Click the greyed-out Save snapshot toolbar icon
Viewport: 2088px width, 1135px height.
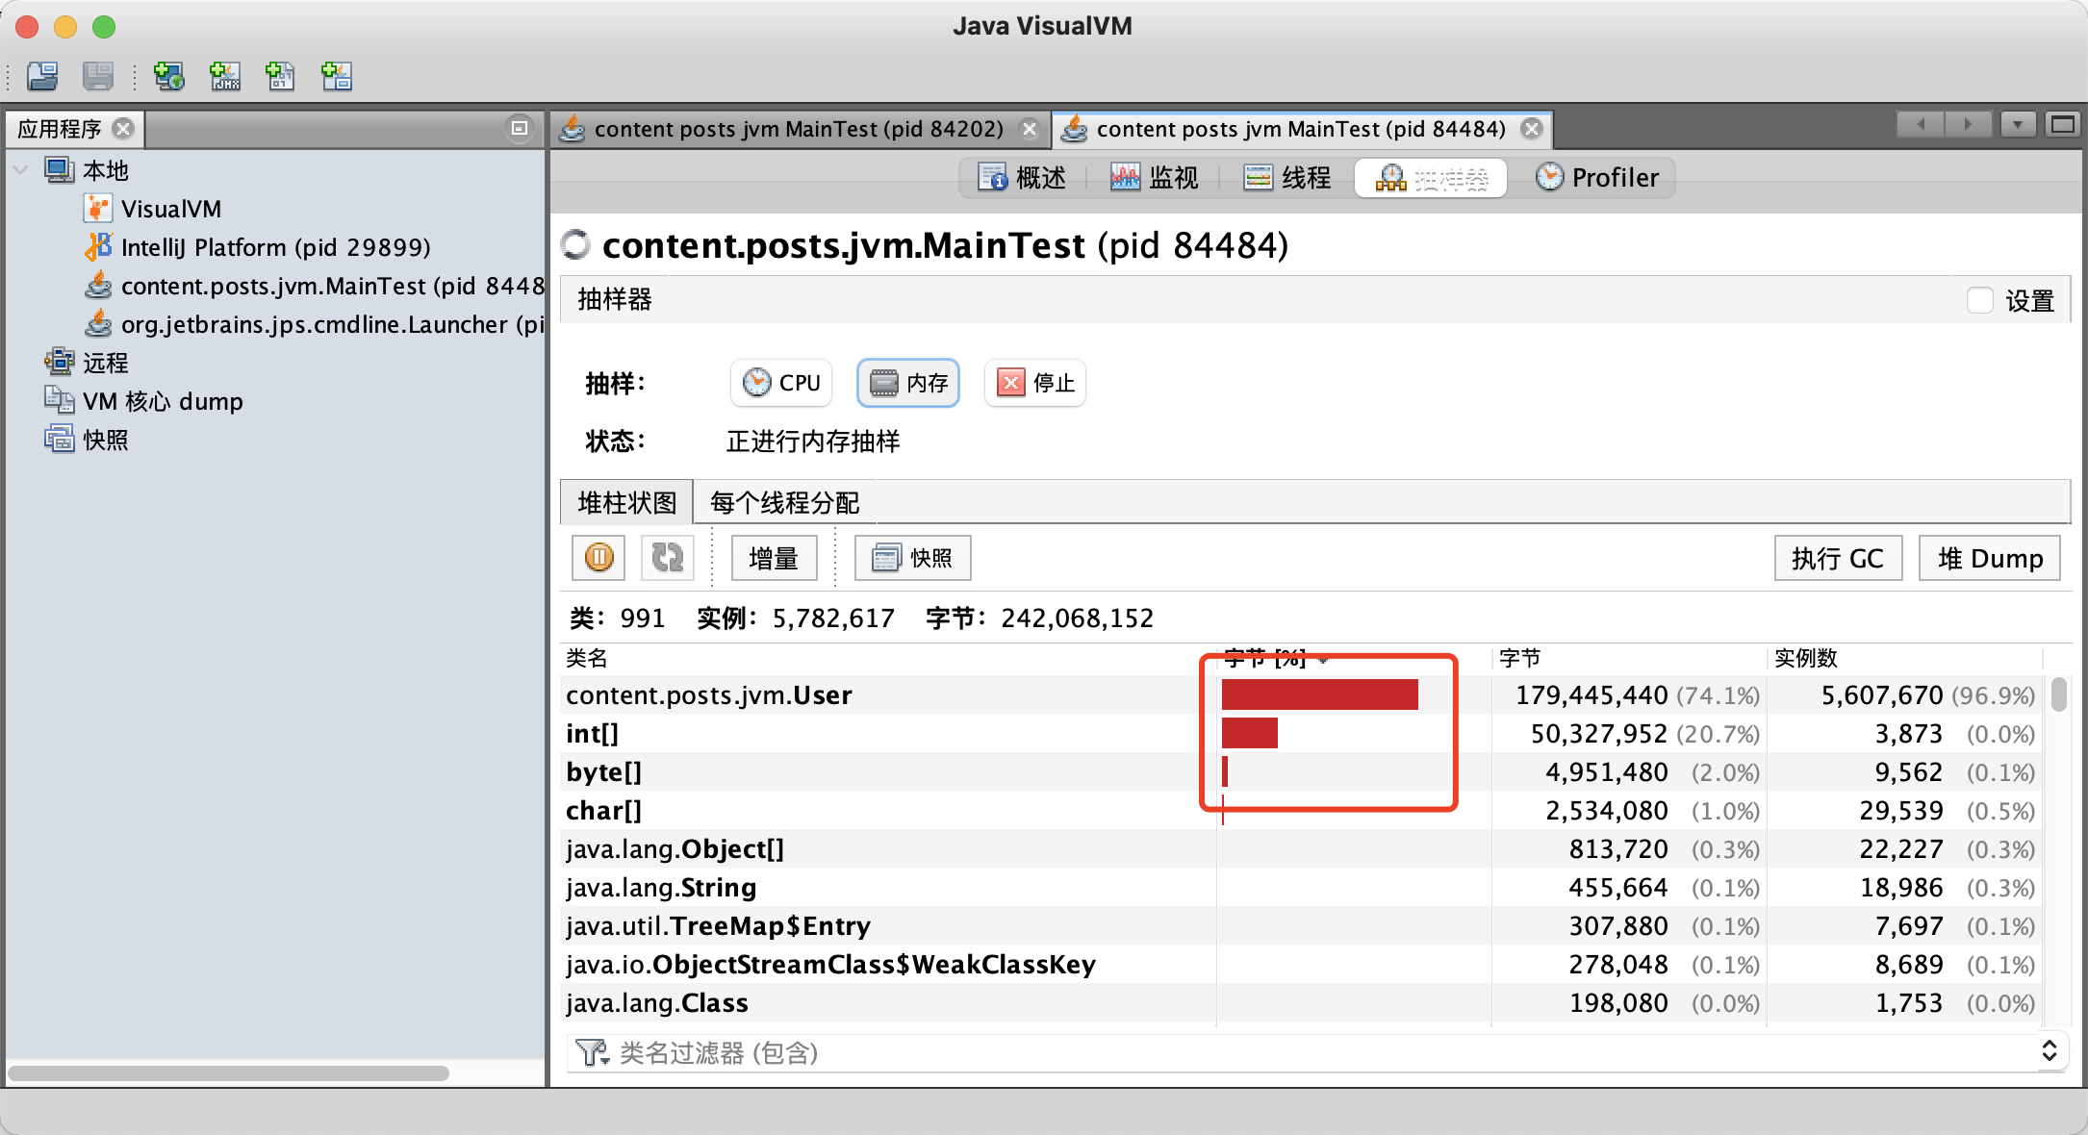coord(98,76)
